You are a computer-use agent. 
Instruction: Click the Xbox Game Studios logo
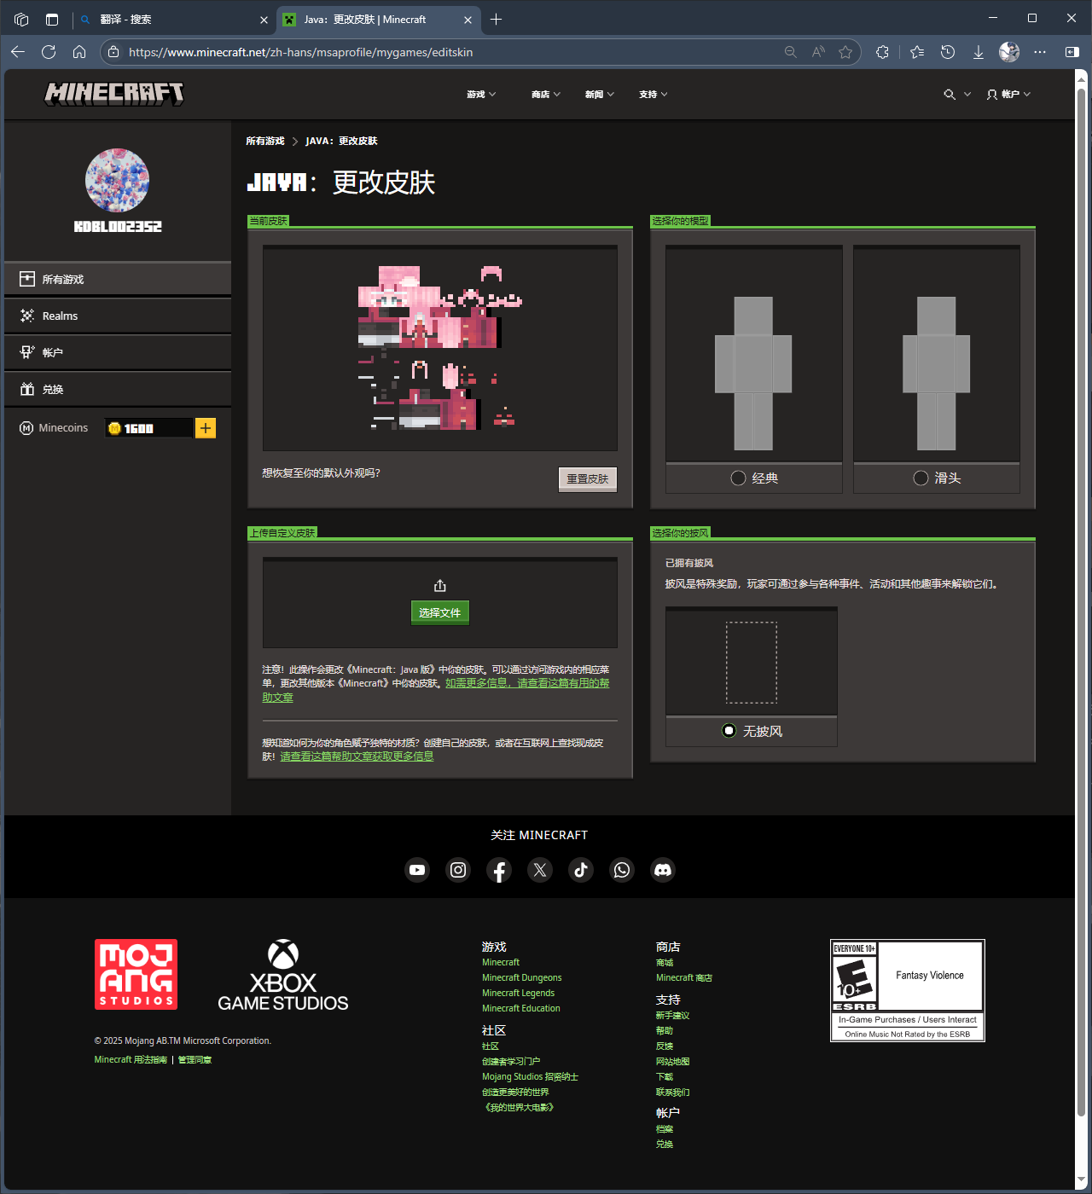coord(283,976)
